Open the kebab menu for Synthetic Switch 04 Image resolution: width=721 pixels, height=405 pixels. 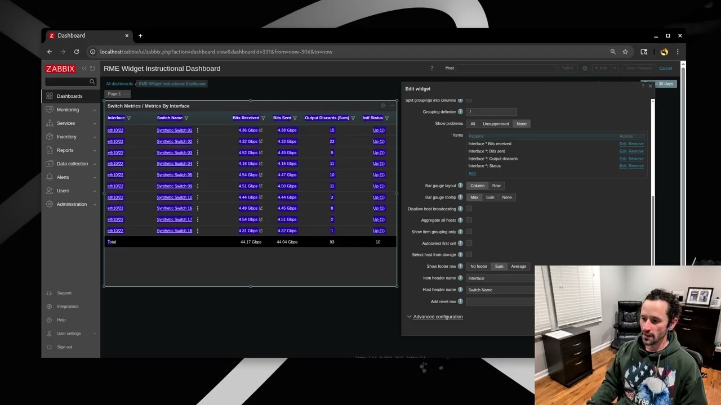tap(198, 164)
